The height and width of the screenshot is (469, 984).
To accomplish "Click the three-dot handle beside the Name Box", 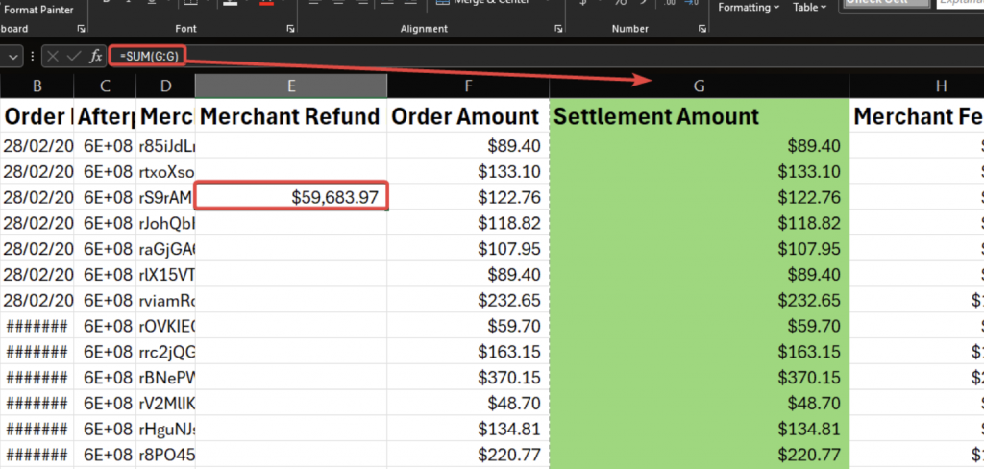I will point(34,57).
